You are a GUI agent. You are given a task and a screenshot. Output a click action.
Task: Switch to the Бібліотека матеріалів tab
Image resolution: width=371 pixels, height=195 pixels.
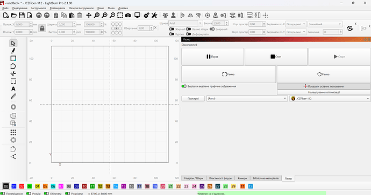click(x=266, y=178)
